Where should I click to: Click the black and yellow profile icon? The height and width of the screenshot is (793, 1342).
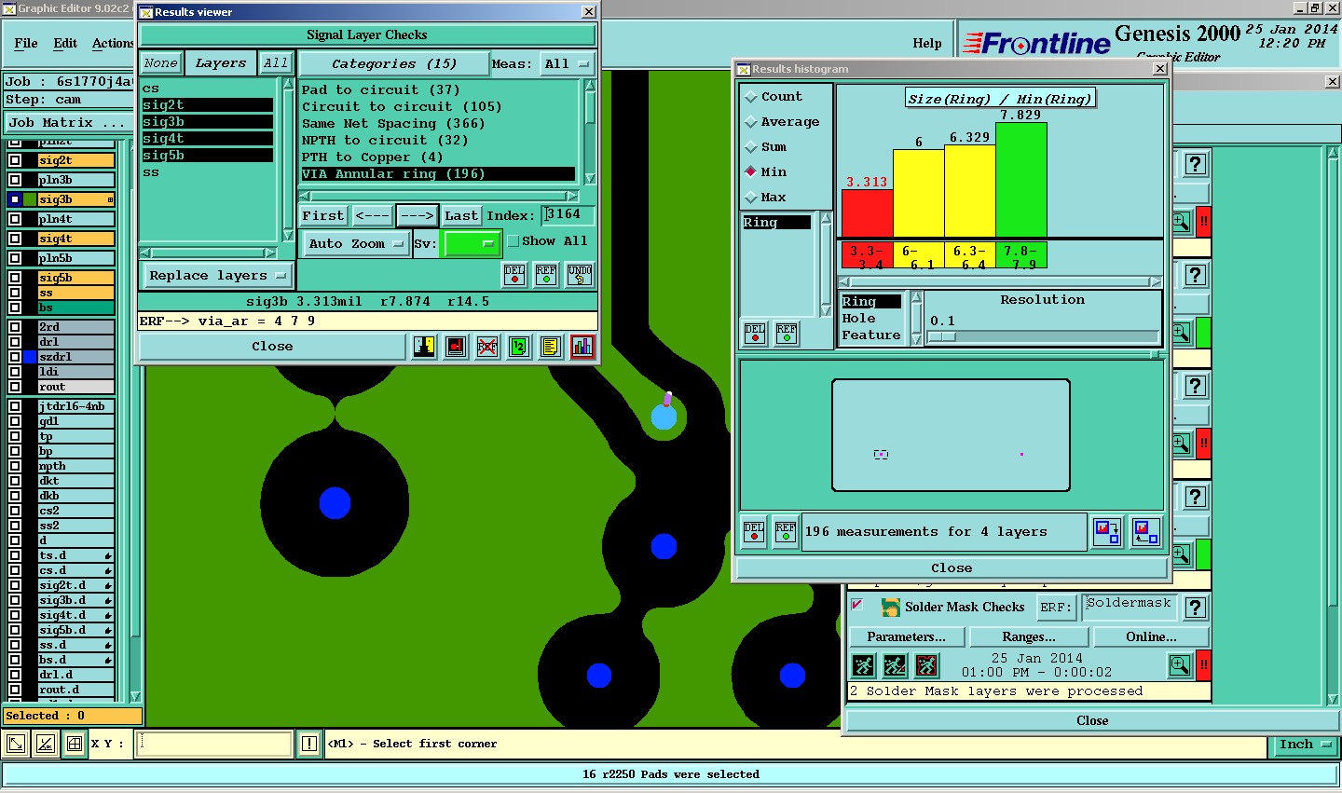pos(424,347)
